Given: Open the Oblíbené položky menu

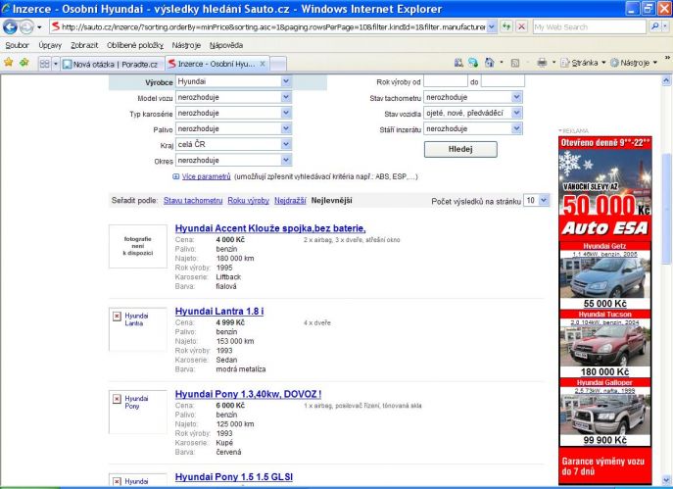Looking at the screenshot, I should (135, 45).
